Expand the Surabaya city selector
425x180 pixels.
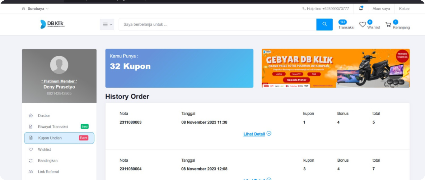click(x=35, y=8)
